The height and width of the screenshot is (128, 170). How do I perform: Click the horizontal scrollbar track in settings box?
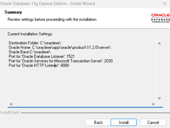[x=82, y=104]
